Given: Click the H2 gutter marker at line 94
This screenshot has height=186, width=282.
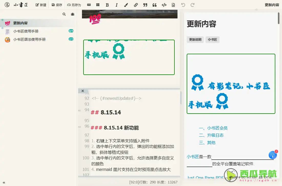Looking at the screenshot, I should [79, 111].
